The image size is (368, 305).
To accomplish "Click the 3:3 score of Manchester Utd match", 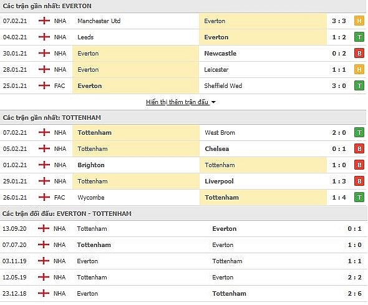I will click(x=339, y=21).
